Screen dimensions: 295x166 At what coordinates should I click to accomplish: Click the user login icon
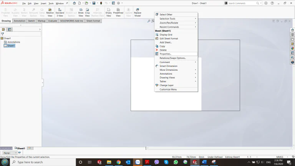pyautogui.click(x=266, y=3)
